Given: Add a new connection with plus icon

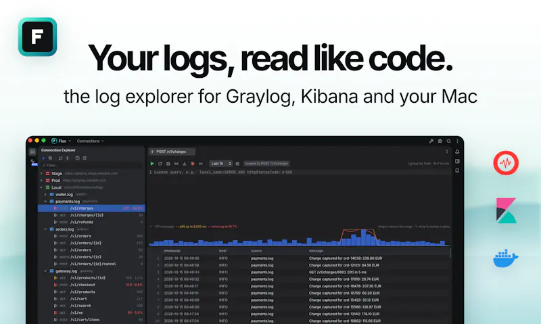Looking at the screenshot, I should click(43, 158).
